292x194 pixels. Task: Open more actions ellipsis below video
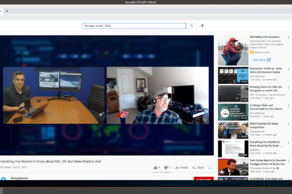pos(210,168)
